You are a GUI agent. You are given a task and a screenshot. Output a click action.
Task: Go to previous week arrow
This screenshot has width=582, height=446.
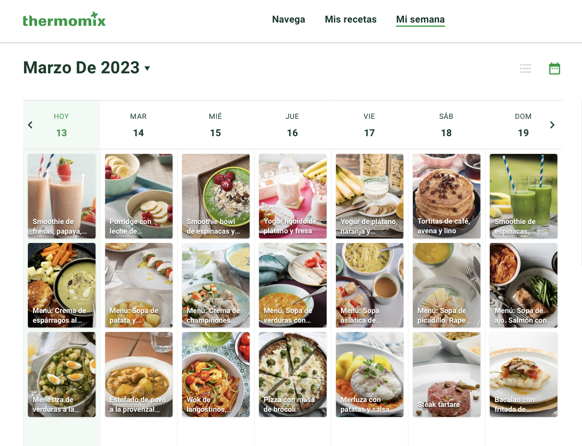pyautogui.click(x=30, y=125)
